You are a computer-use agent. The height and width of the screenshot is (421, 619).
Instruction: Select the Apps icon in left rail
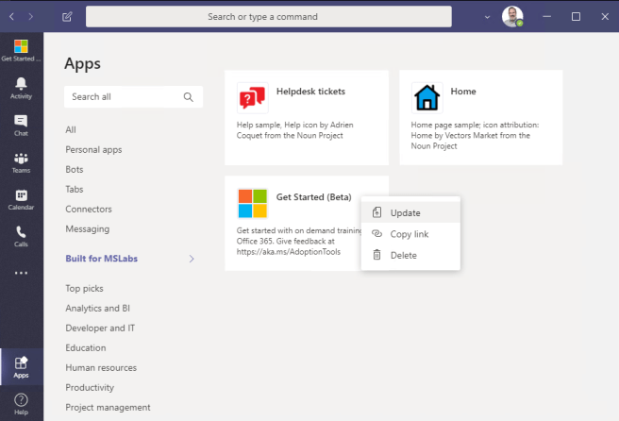pyautogui.click(x=21, y=367)
